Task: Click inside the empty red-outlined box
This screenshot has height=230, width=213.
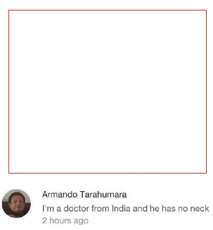Action: pos(107,92)
